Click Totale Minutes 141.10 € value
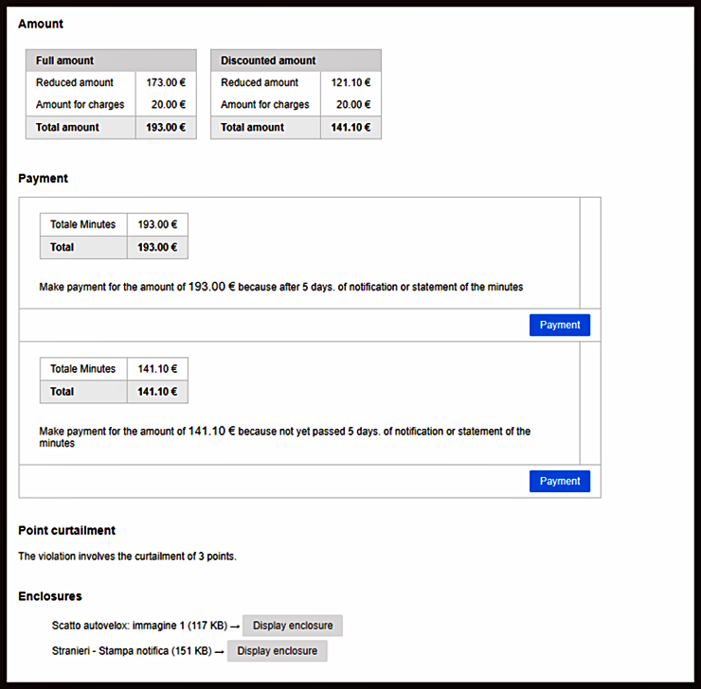The image size is (701, 689). [157, 369]
